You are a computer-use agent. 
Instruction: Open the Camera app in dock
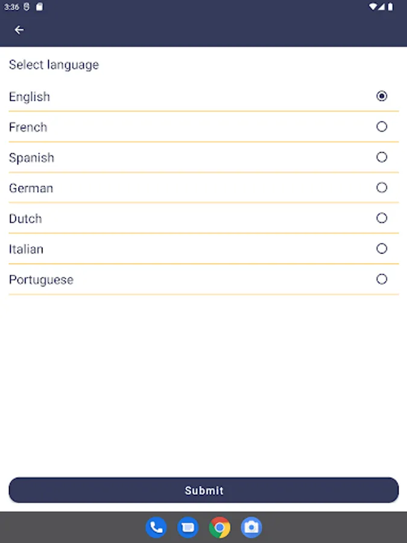pyautogui.click(x=251, y=528)
